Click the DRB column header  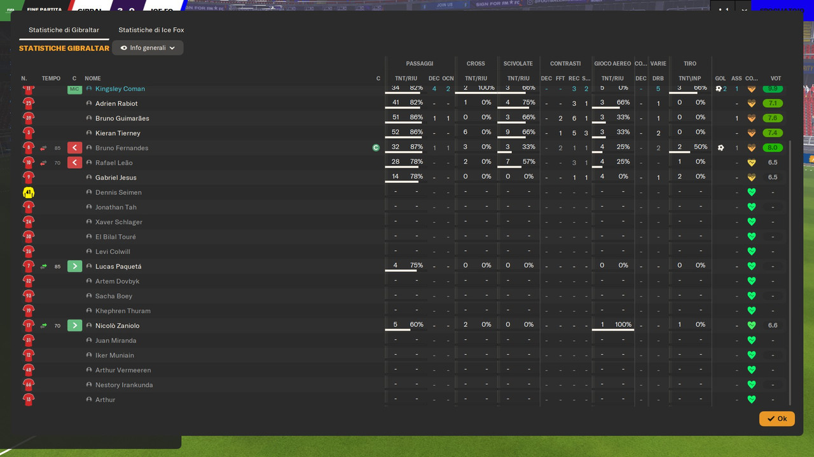[658, 79]
